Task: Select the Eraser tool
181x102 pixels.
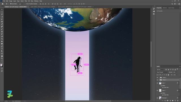Action: point(2,36)
